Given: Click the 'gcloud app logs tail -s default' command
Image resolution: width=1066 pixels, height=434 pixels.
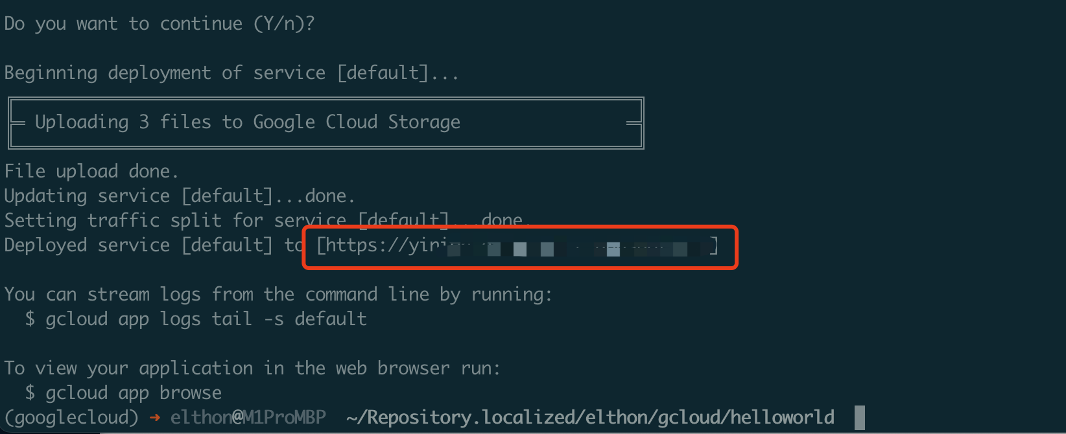Looking at the screenshot, I should [206, 319].
